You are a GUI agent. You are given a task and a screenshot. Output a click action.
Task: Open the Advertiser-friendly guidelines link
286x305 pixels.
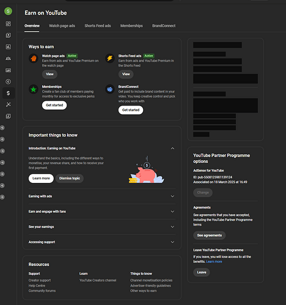pyautogui.click(x=150, y=285)
